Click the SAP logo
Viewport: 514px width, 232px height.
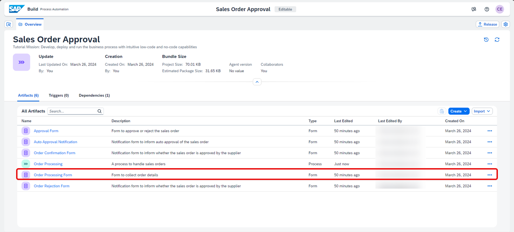click(17, 9)
